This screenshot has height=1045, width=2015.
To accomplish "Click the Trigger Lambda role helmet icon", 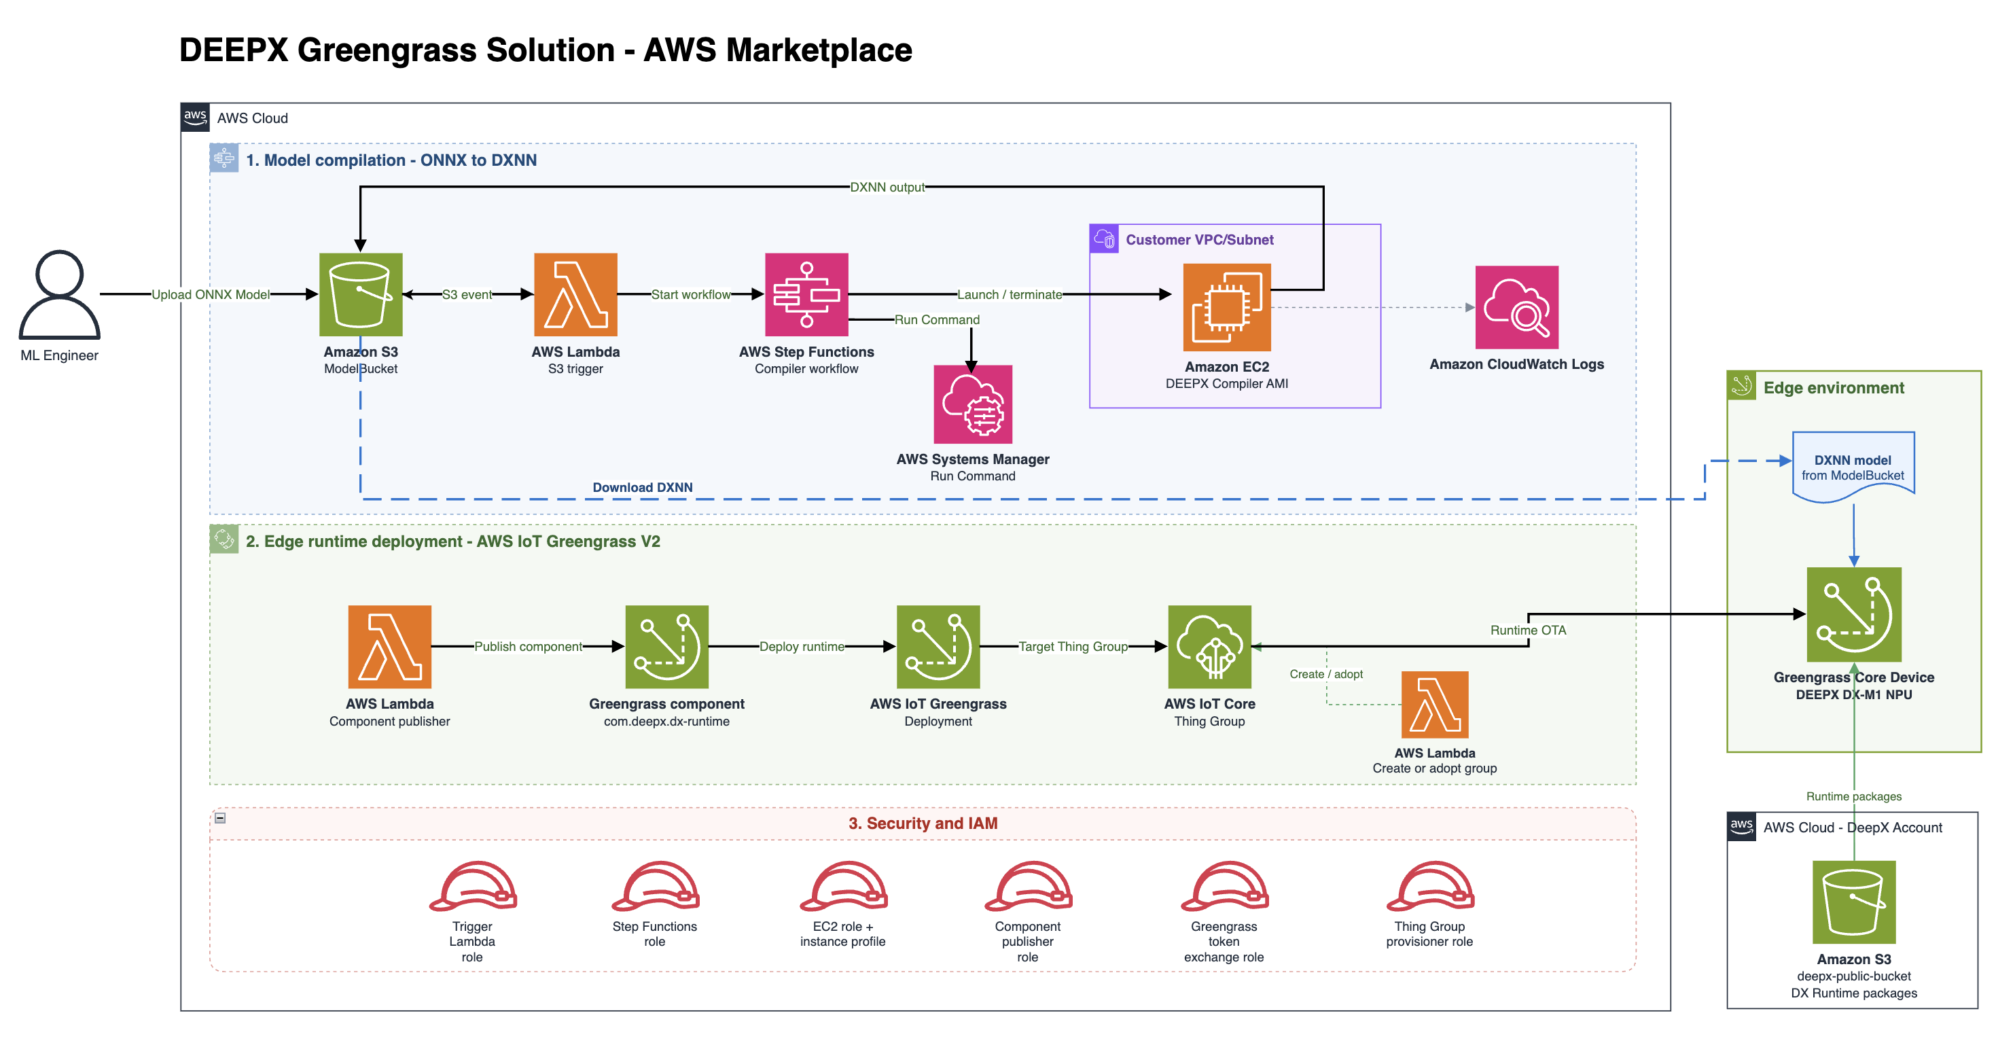I will [x=472, y=886].
